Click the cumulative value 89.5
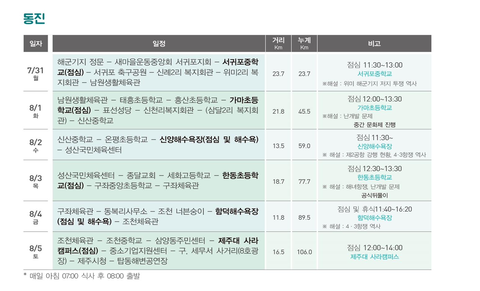This screenshot has height=291, width=480. 304,217
